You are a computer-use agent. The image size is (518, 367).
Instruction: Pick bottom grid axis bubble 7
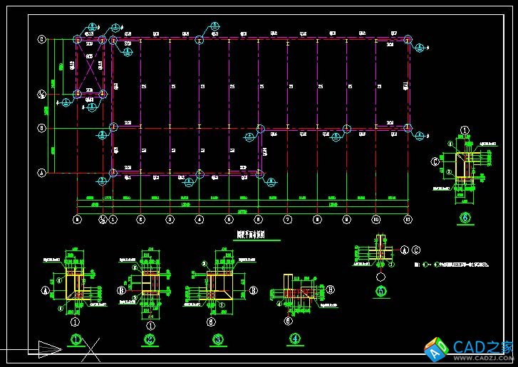coord(288,220)
